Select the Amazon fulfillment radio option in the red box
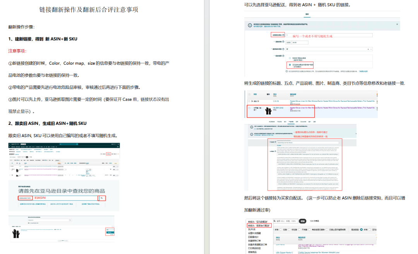 click(290, 65)
